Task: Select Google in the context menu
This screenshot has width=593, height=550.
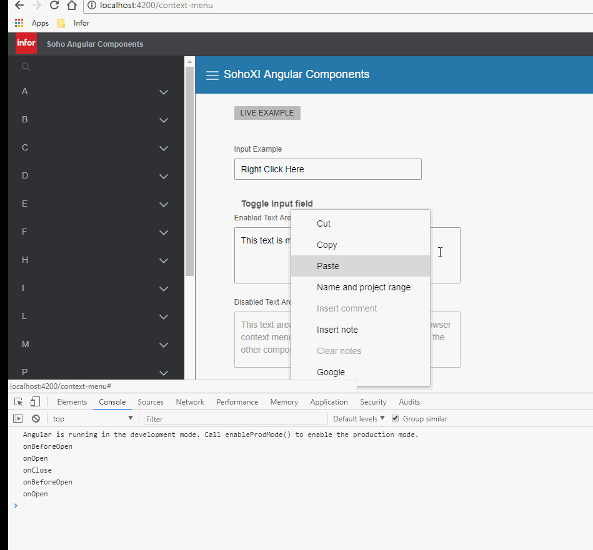Action: (x=361, y=371)
